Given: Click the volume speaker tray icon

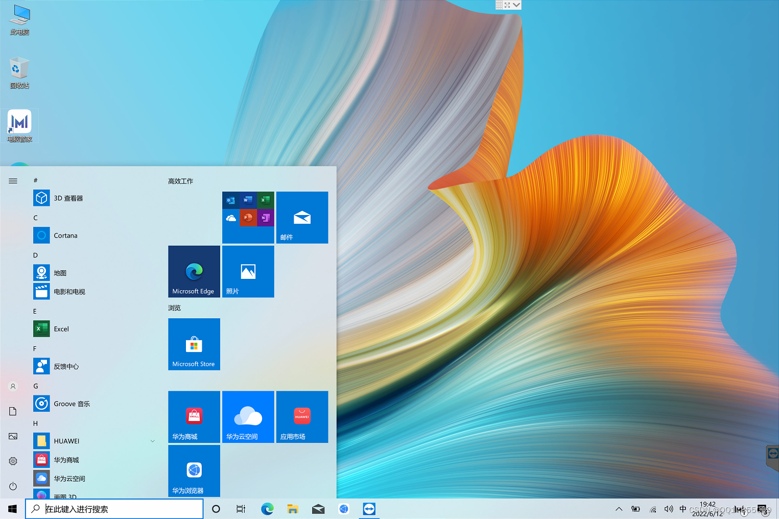Looking at the screenshot, I should 669,509.
